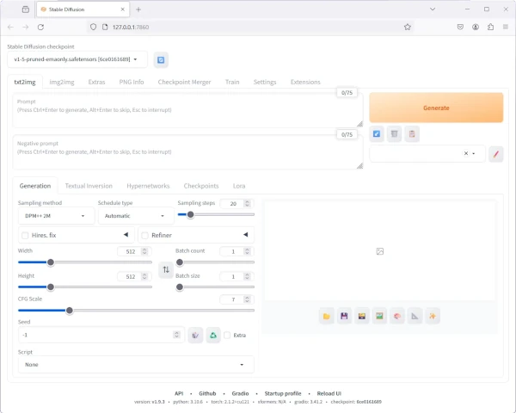Save image floppy disk icon
The image size is (516, 413).
(344, 316)
